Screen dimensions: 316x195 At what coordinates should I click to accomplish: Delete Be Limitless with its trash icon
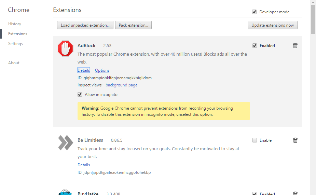[295, 140]
